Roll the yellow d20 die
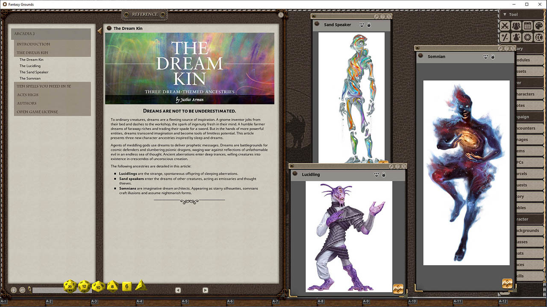This screenshot has width=547, height=307. [69, 286]
